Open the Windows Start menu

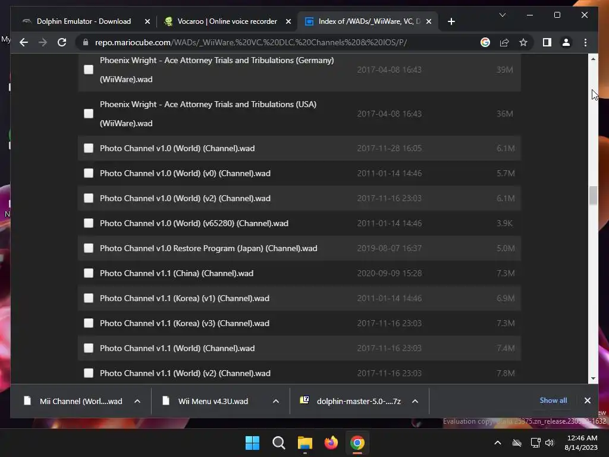tap(252, 443)
